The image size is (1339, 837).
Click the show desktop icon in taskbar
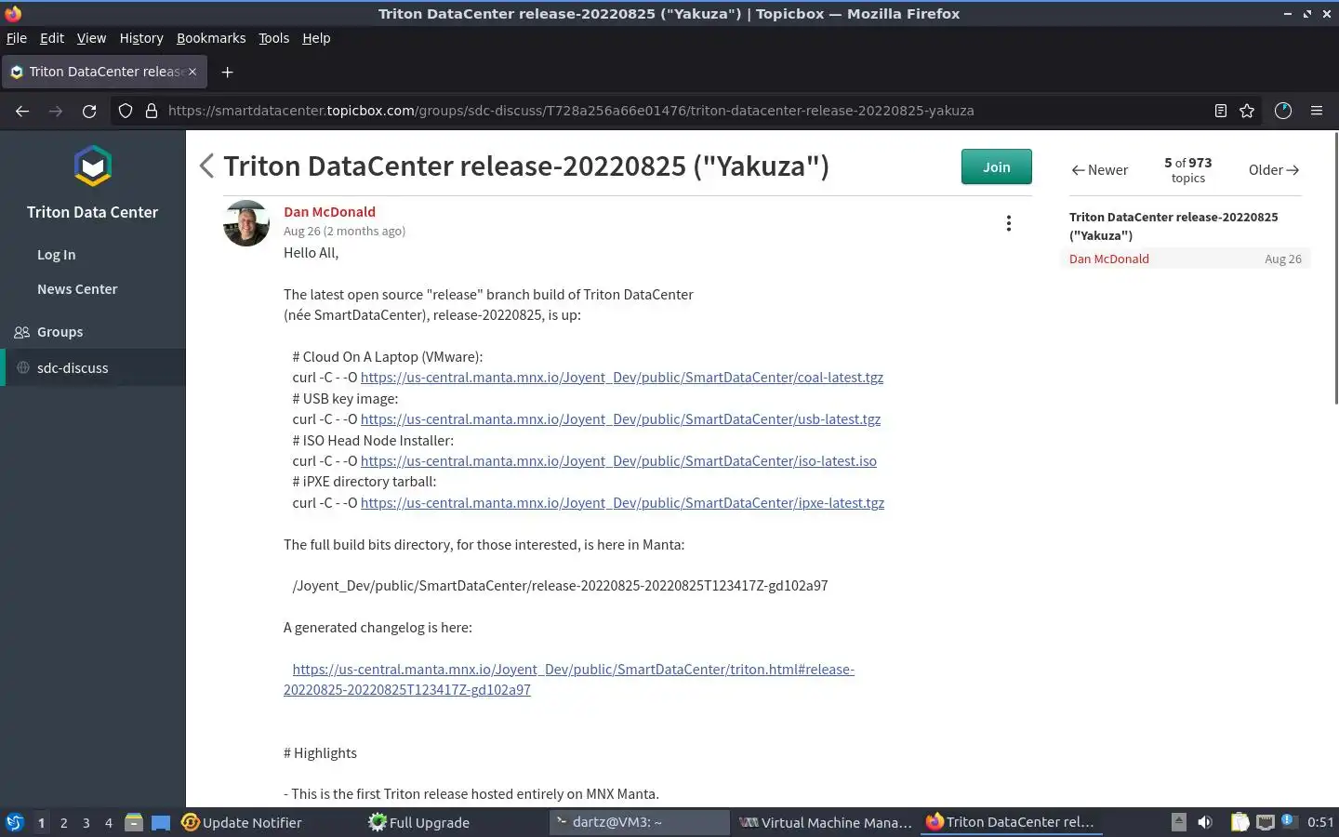pos(161,822)
